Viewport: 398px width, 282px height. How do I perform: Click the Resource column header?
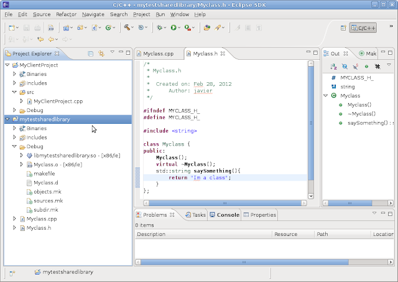point(293,234)
